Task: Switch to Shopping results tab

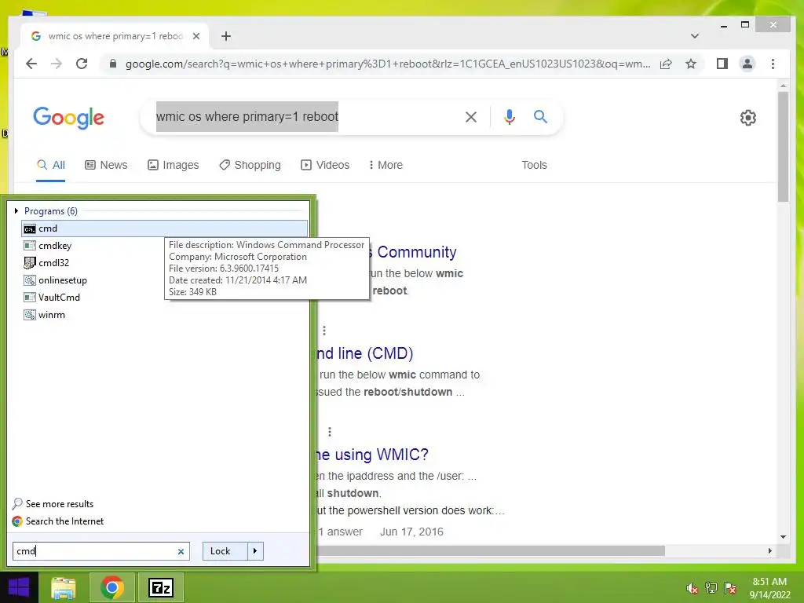Action: [250, 165]
